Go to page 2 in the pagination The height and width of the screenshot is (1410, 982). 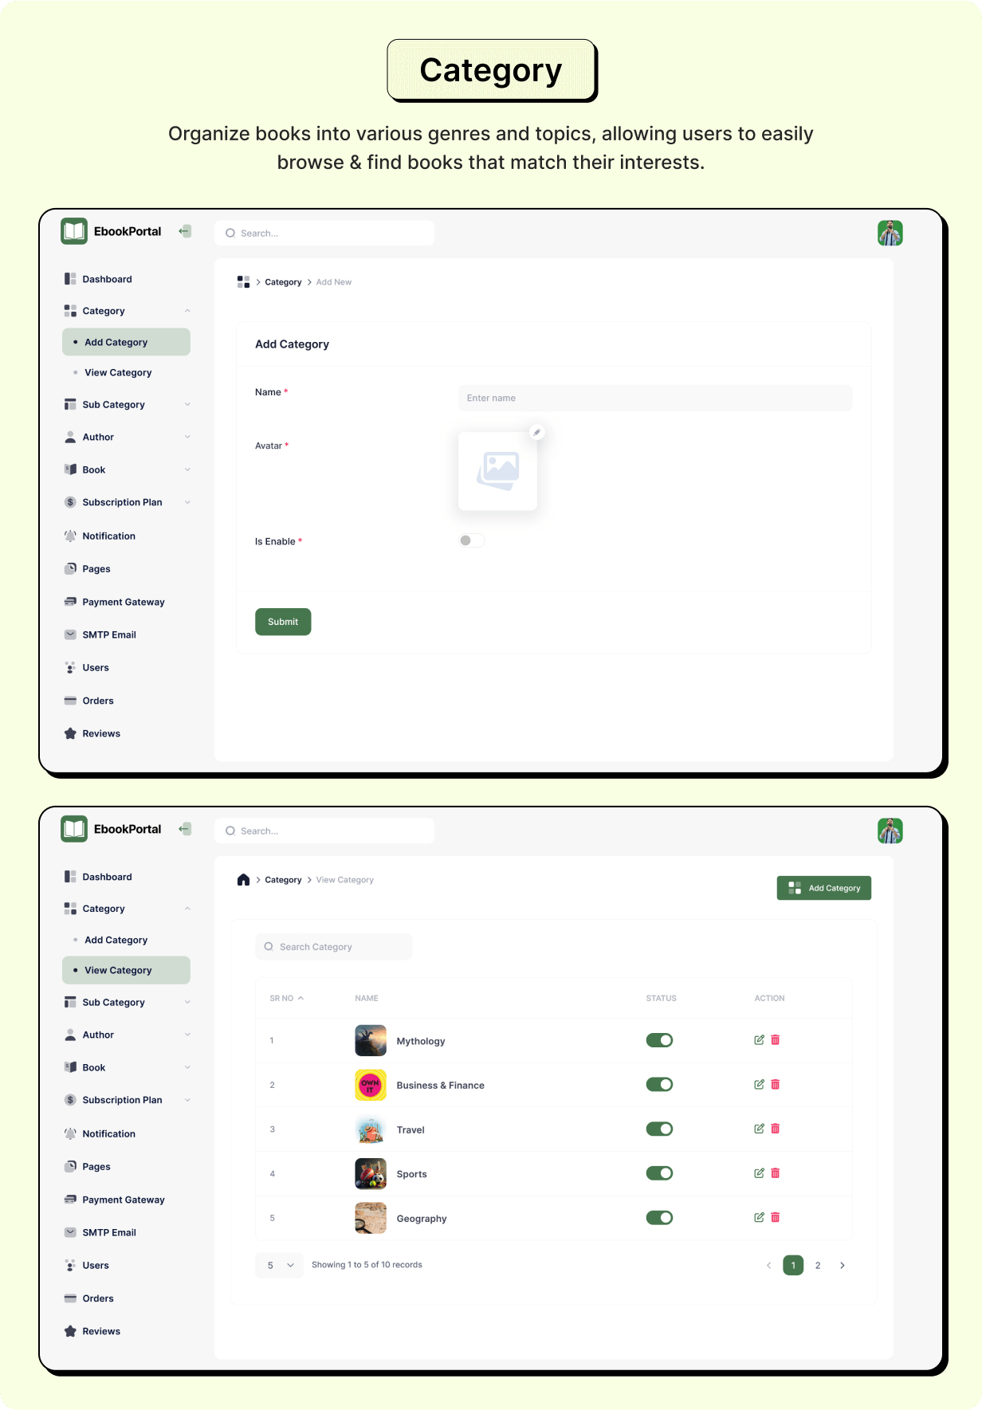coord(818,1265)
